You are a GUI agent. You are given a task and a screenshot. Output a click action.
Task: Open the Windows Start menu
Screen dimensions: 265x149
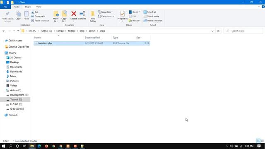(3, 146)
